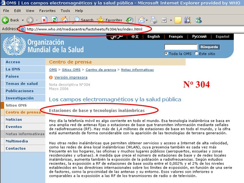Select the 'Toda la OMS' radio button
This screenshot has width=244, height=183.
166,53
